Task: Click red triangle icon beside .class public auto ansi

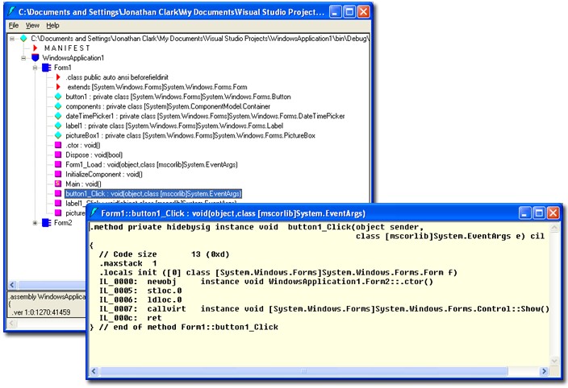Action: point(58,77)
